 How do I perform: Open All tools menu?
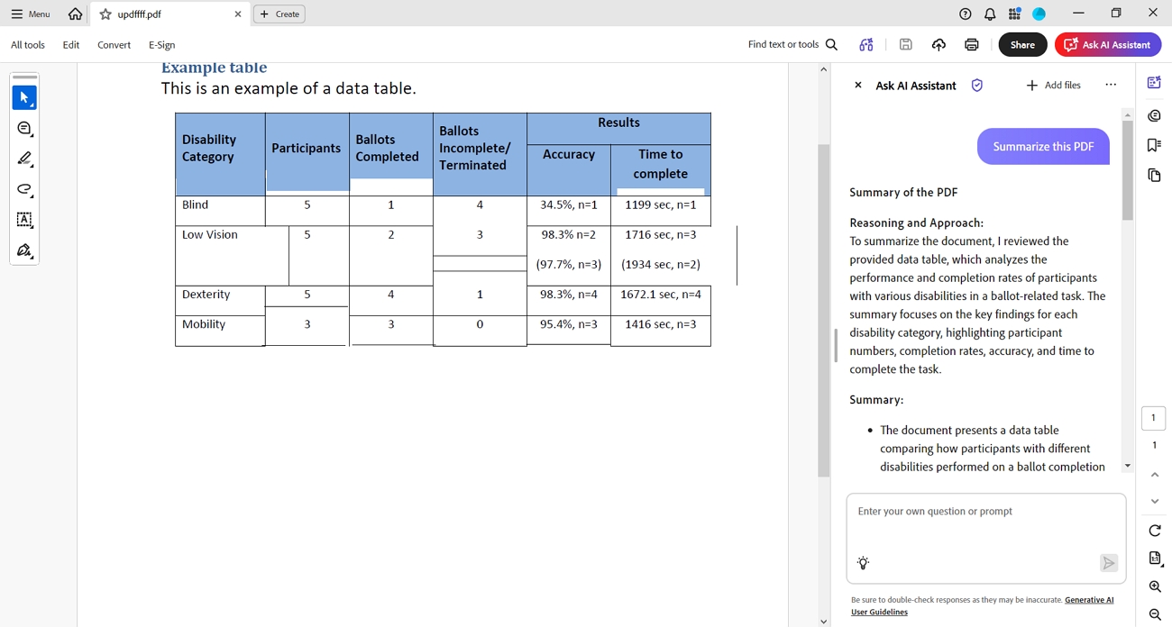(x=28, y=44)
